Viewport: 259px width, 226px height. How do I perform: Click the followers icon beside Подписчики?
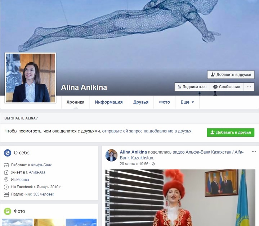(6, 194)
